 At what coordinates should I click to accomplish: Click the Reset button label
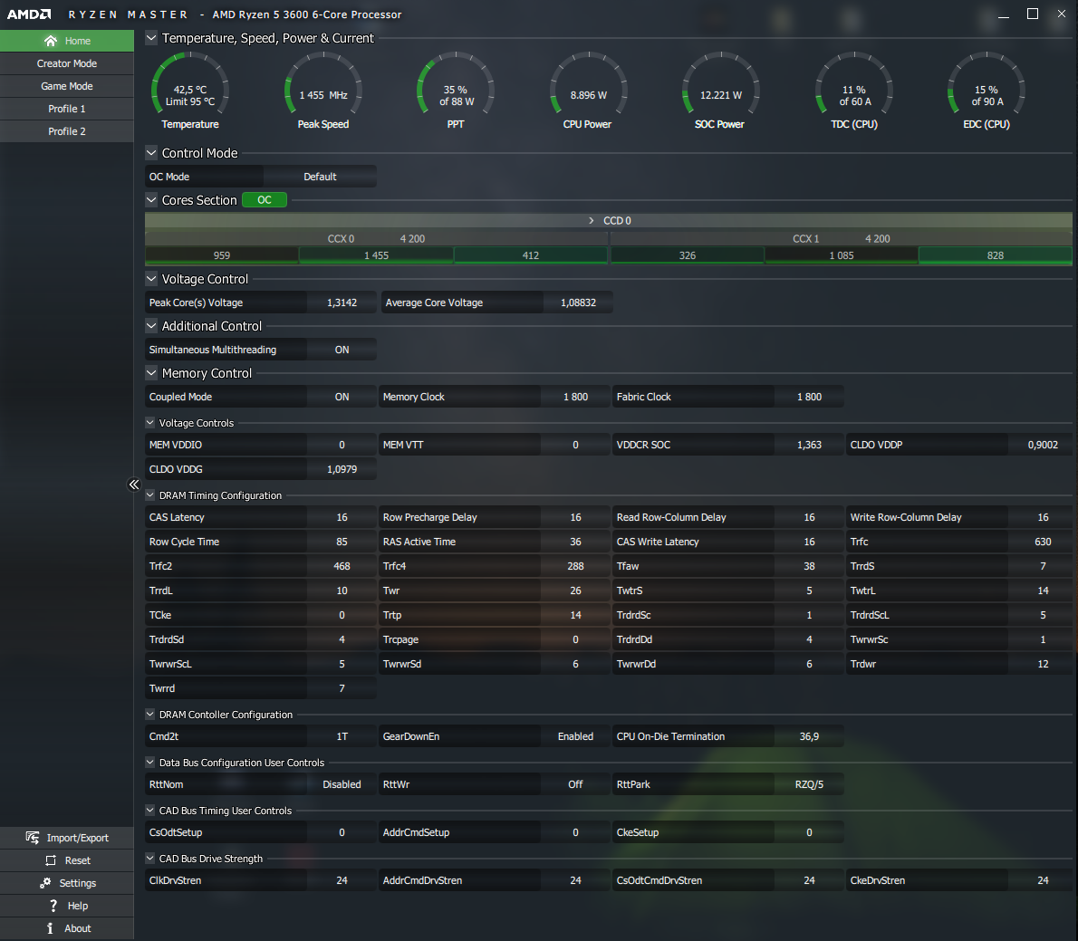(78, 859)
